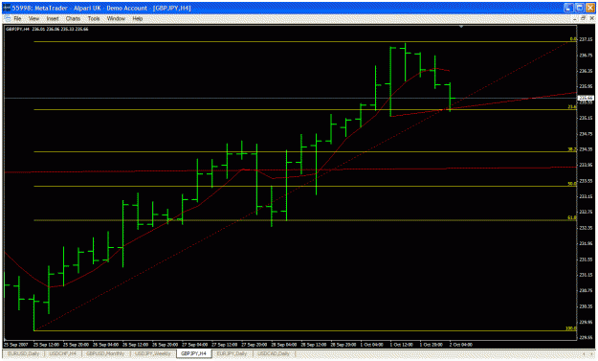
Task: Click the 27 Sep 20:00 time axis label
Action: pyautogui.click(x=254, y=345)
